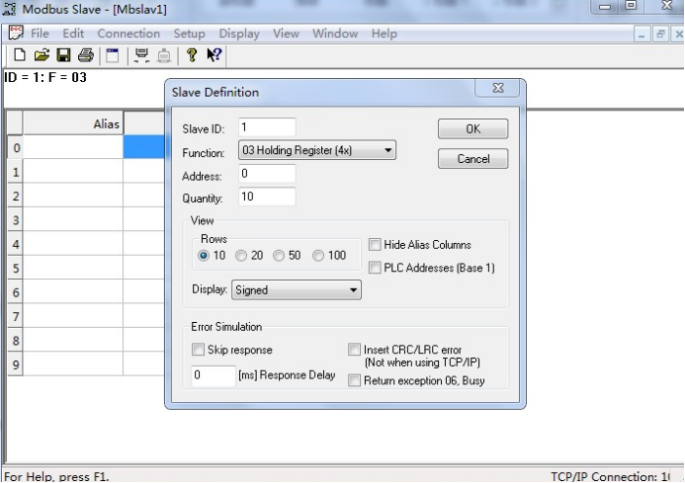
Task: Click the Slave ID input field
Action: tap(267, 127)
